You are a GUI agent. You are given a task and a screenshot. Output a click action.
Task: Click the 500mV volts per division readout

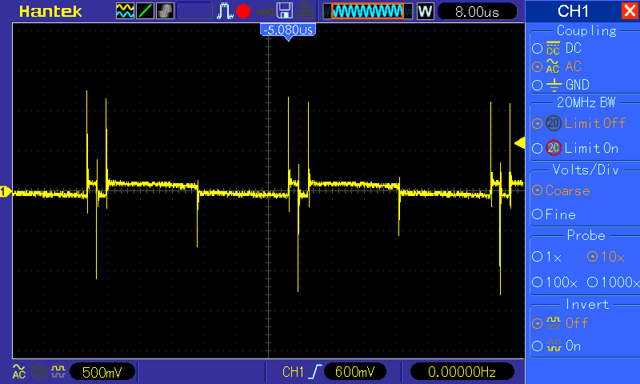[x=102, y=372]
